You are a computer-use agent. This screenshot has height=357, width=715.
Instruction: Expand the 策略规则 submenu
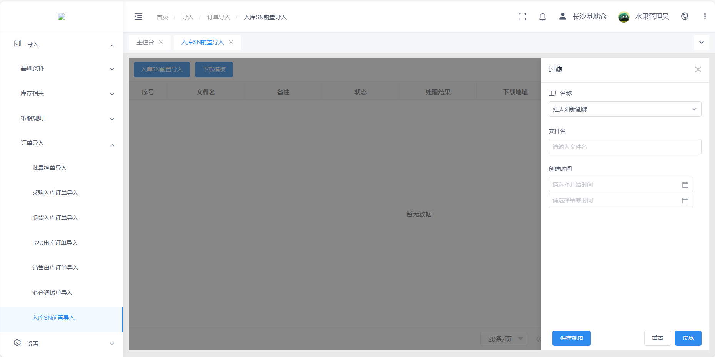pyautogui.click(x=112, y=119)
